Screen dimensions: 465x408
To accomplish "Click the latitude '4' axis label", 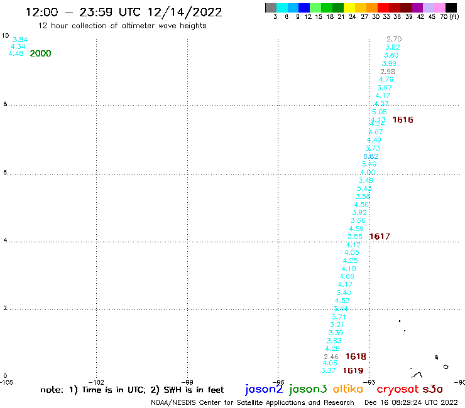I will click(5, 240).
